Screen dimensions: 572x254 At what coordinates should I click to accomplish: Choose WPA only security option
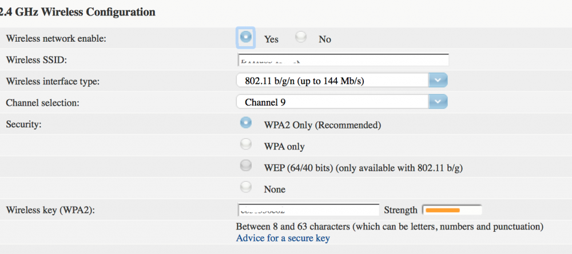point(246,144)
